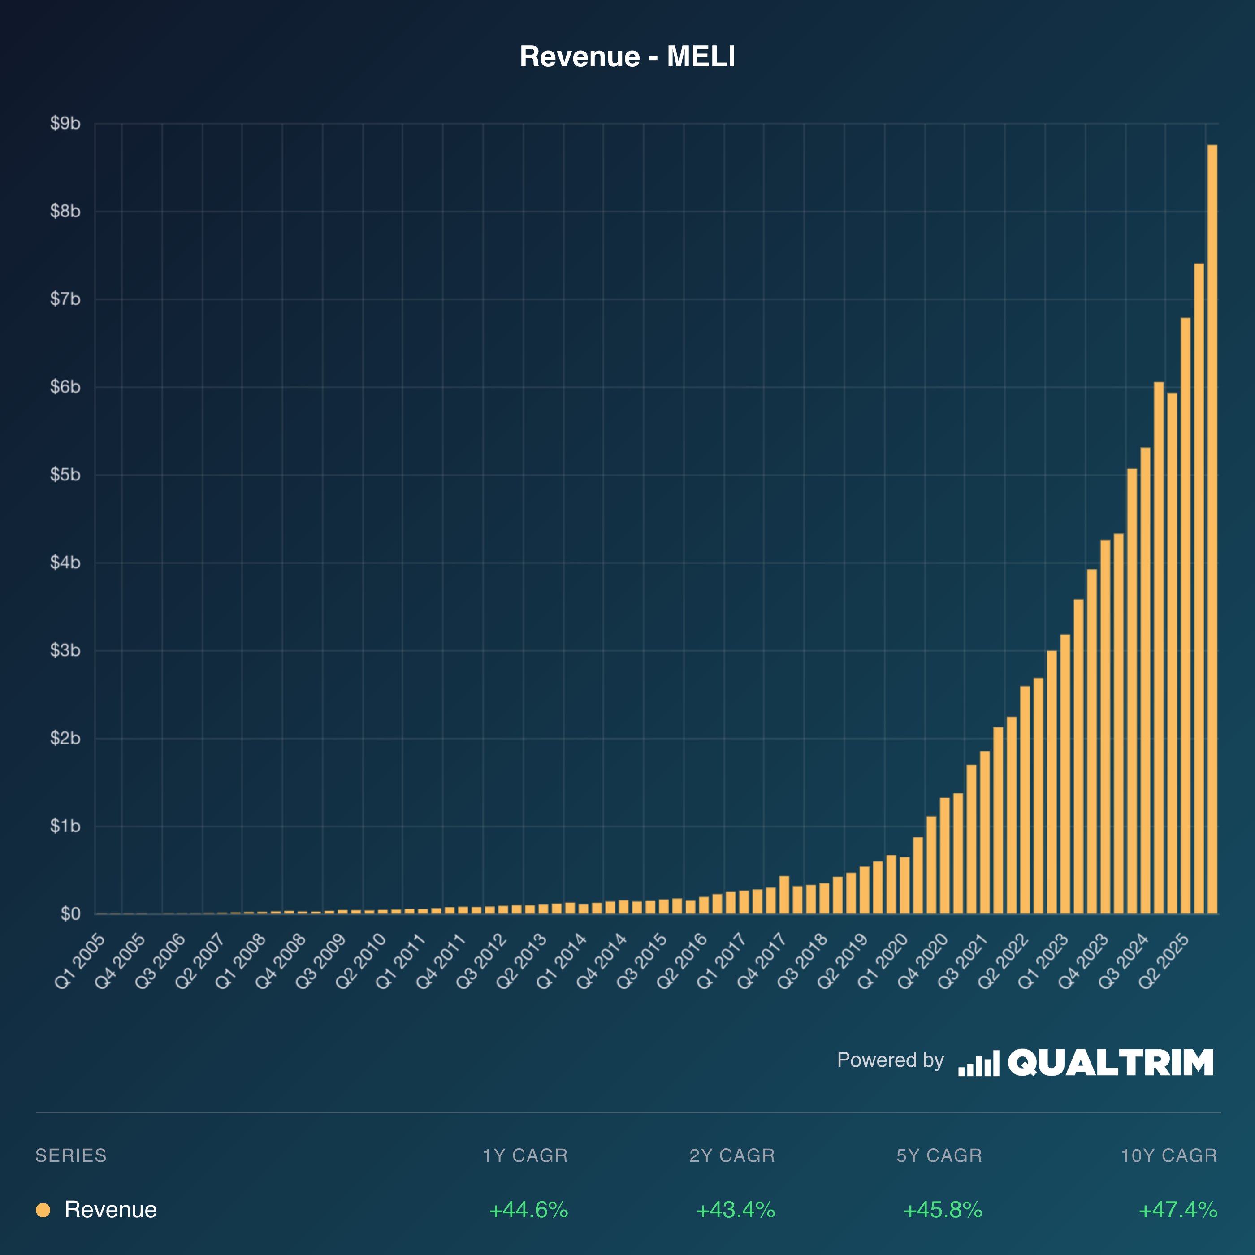Click the orange Revenue legend dot
The height and width of the screenshot is (1255, 1255).
tap(43, 1210)
